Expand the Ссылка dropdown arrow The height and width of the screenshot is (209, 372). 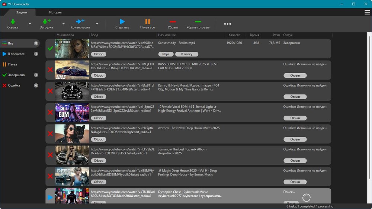(30, 24)
